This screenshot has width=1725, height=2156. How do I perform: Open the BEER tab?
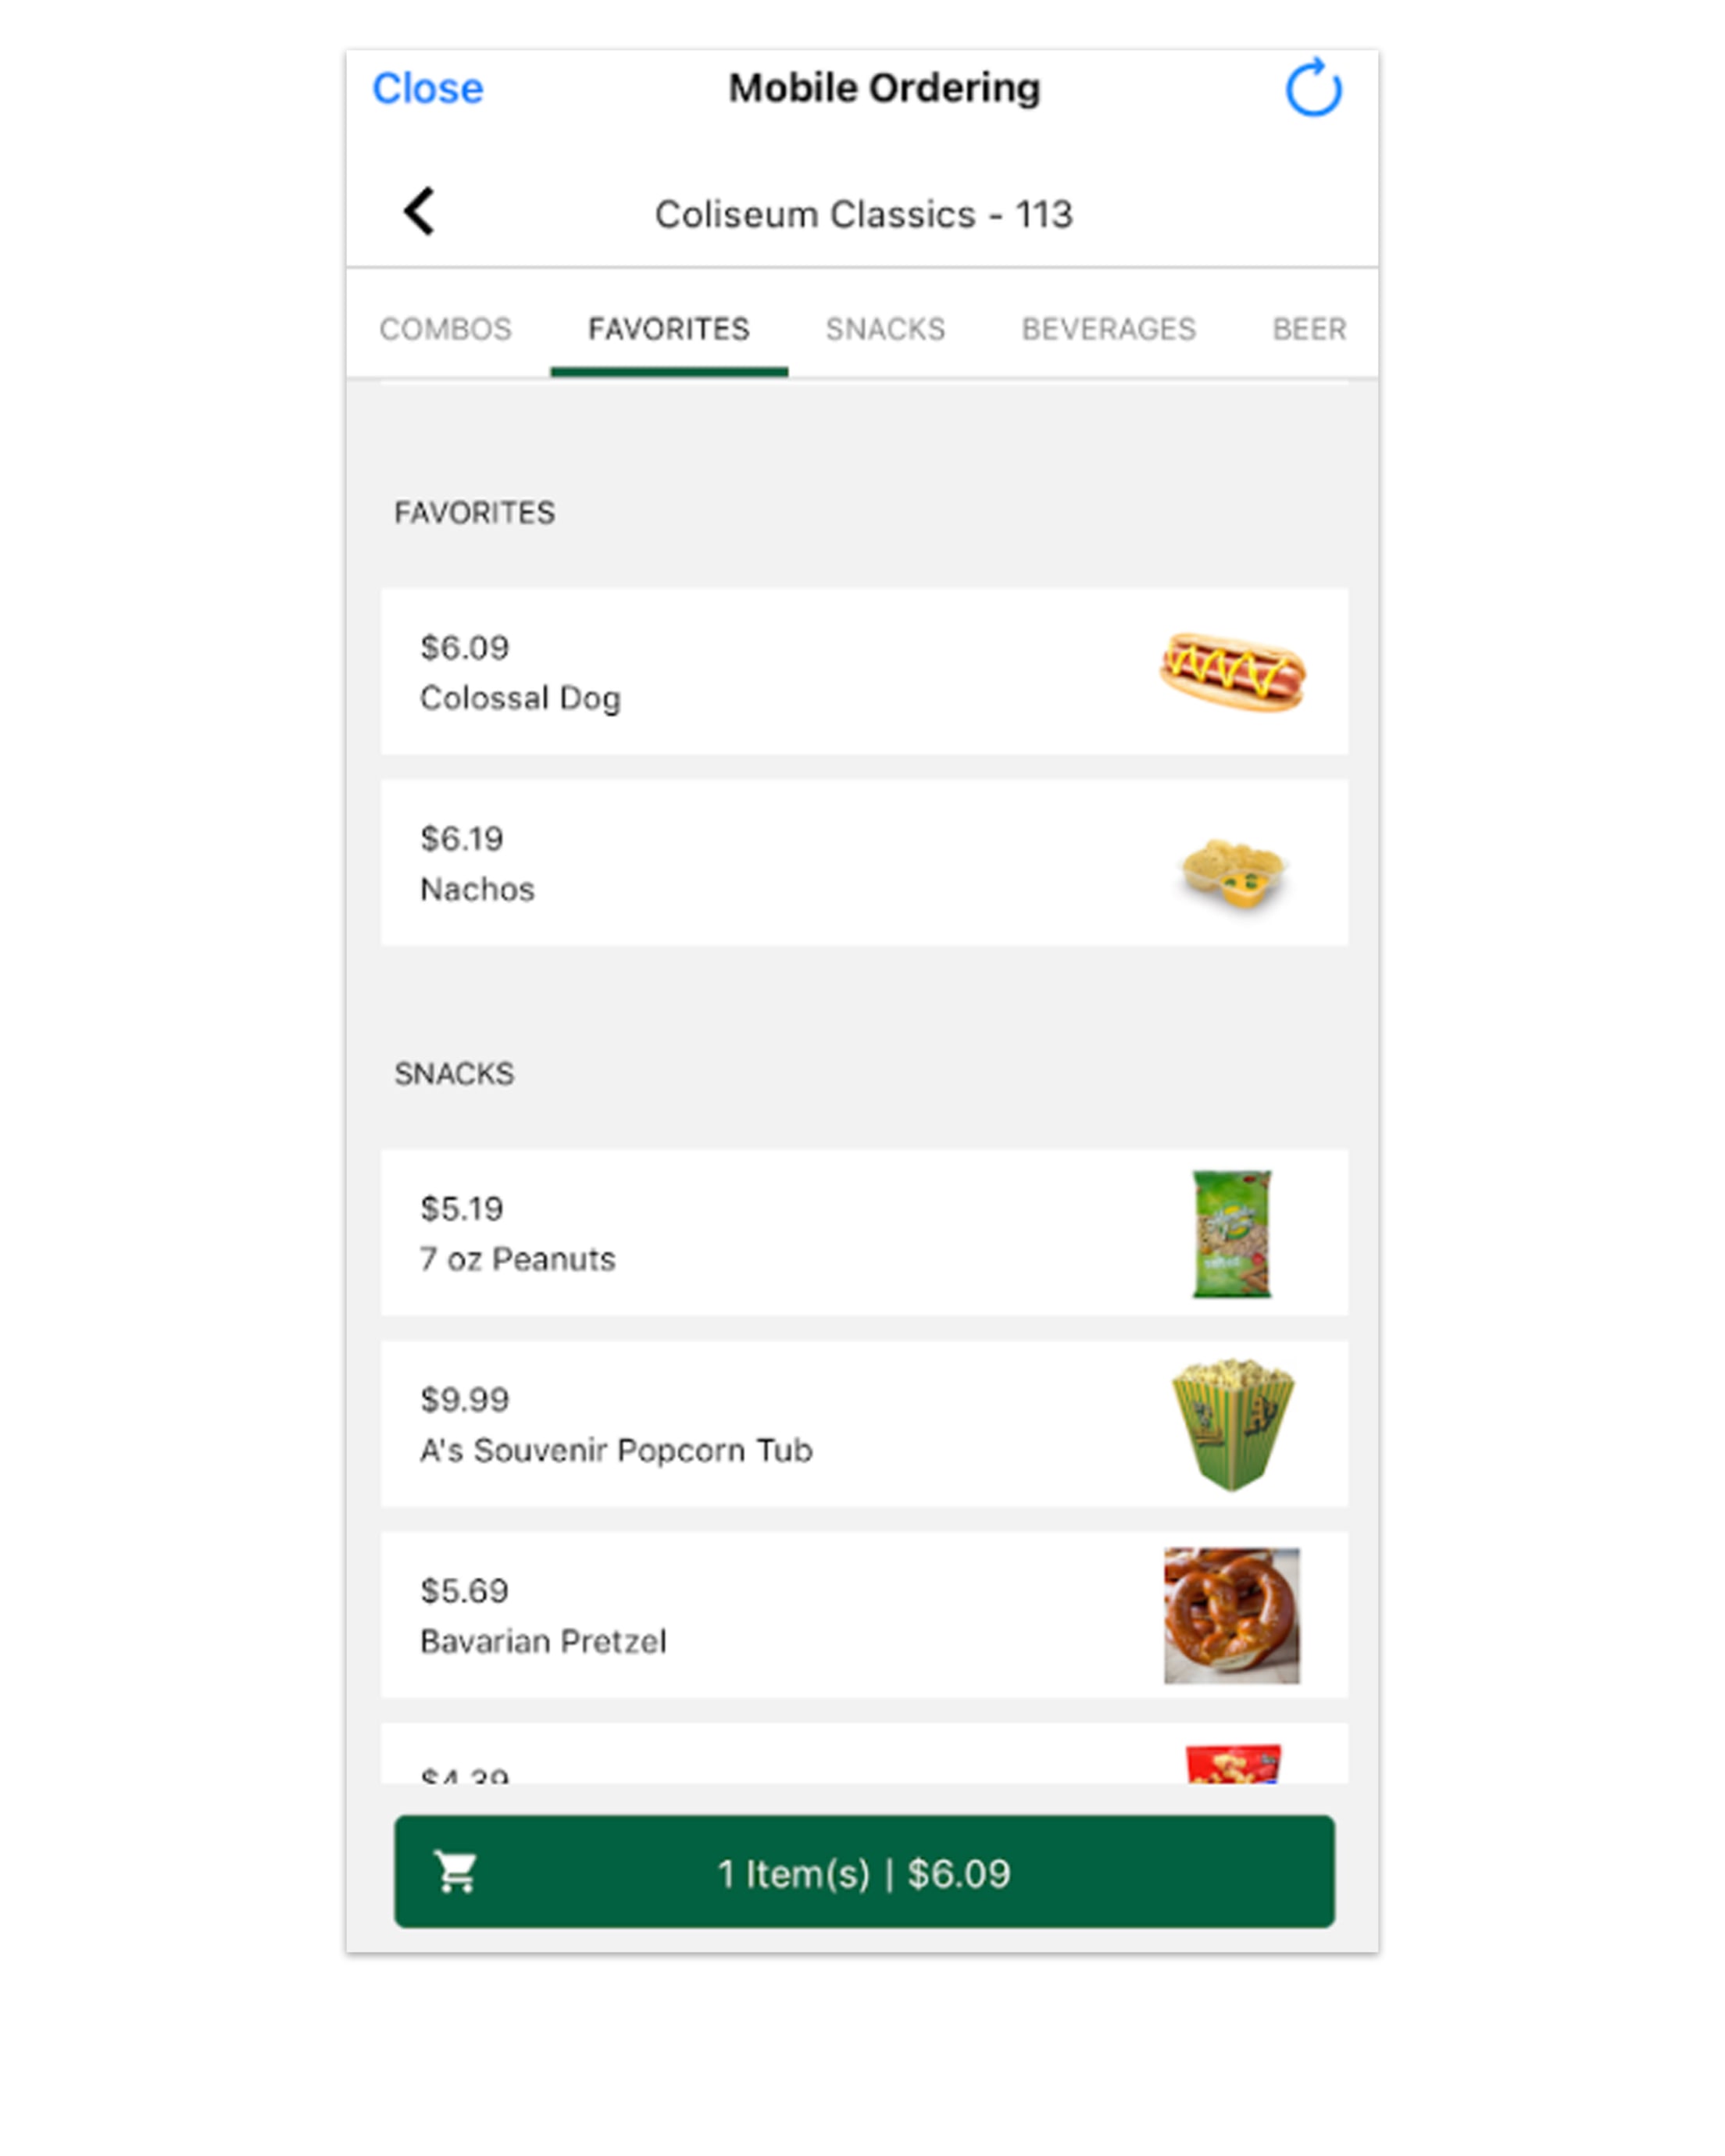(x=1309, y=329)
